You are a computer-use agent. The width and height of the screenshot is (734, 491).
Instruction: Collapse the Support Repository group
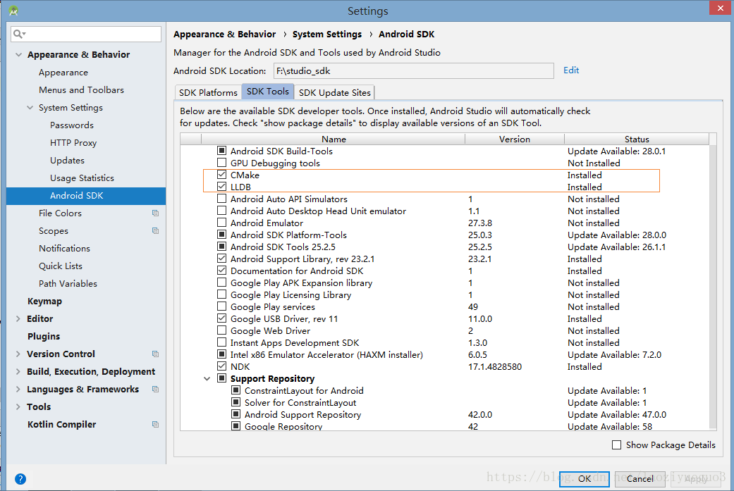pyautogui.click(x=207, y=379)
